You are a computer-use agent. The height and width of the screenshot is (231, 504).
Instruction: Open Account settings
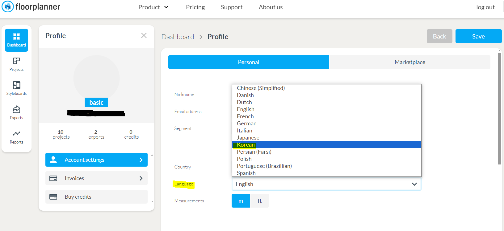[96, 160]
